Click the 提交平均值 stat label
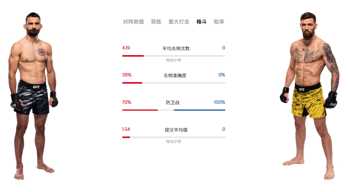The image size is (348, 192). click(176, 130)
